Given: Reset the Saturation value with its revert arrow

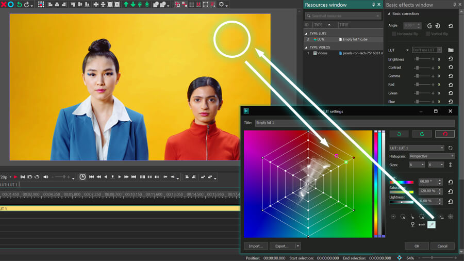Looking at the screenshot, I should coord(451,192).
